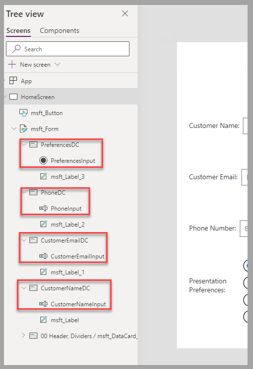Click the msft_Label_3 label icon
253x369 pixels.
[43, 176]
